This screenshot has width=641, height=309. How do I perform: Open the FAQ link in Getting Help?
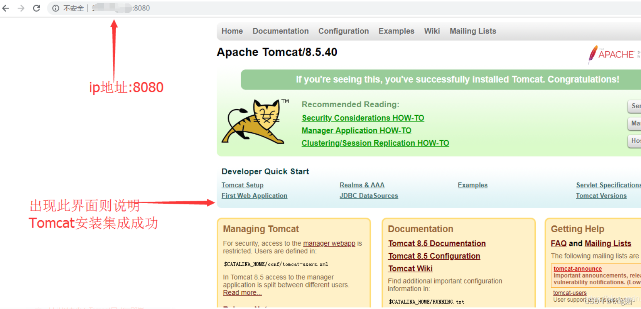(x=558, y=243)
